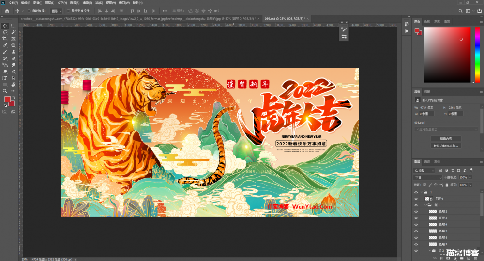
Task: Add a layer style with fx icon
Action: click(x=442, y=258)
